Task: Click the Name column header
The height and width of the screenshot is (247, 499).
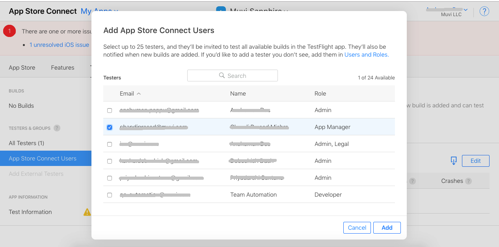Action: pos(238,94)
